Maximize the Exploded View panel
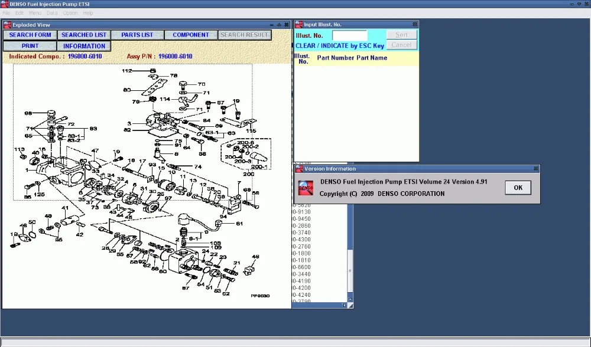 279,25
